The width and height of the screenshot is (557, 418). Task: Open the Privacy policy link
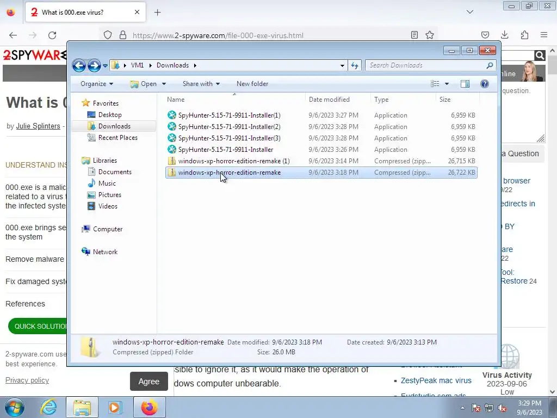tap(27, 380)
